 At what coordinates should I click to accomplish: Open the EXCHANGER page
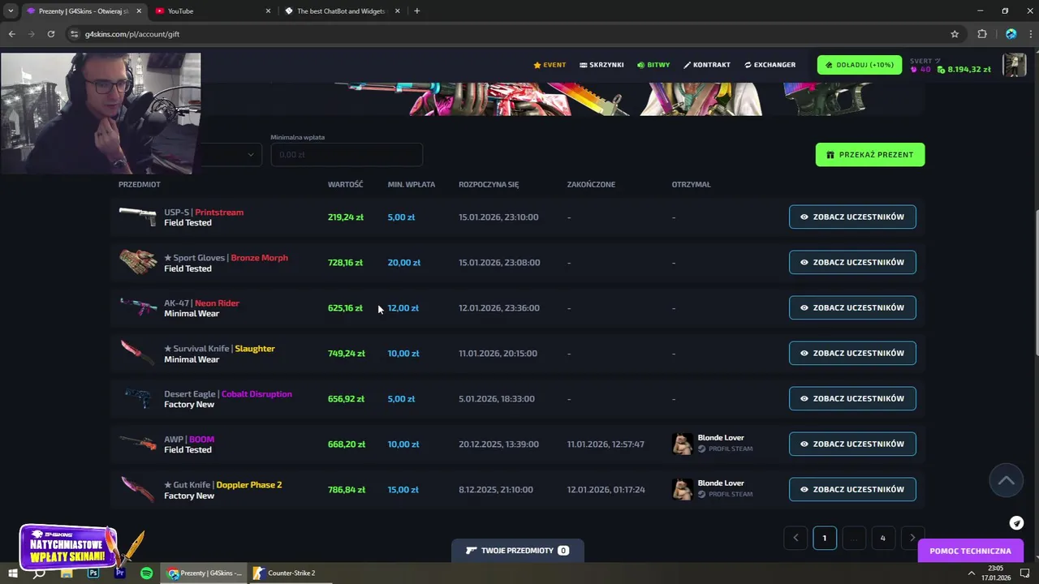coord(770,65)
